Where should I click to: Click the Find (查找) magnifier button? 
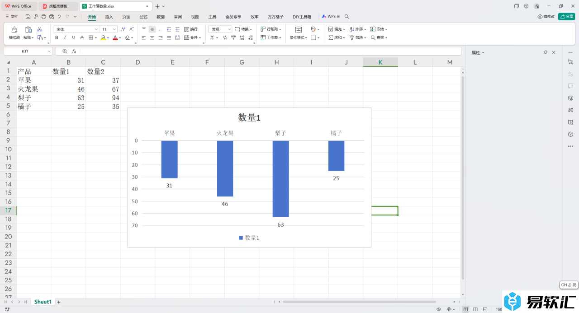point(379,38)
